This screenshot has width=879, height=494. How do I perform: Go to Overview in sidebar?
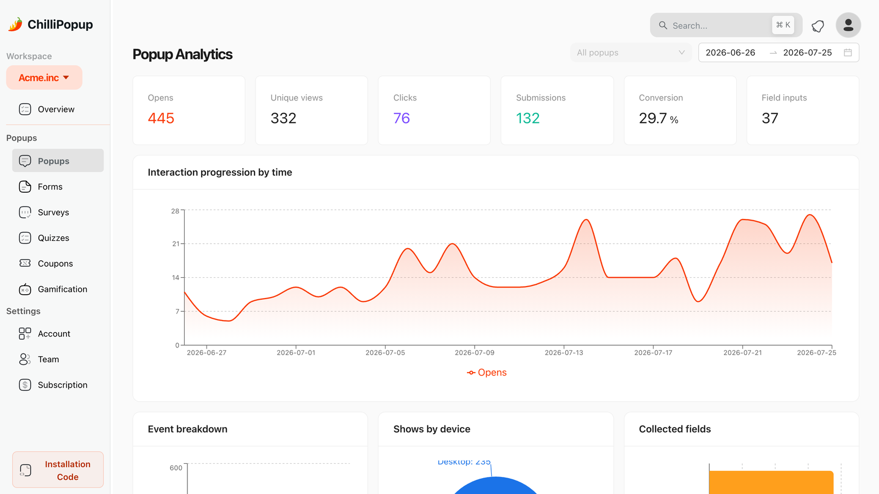58,109
